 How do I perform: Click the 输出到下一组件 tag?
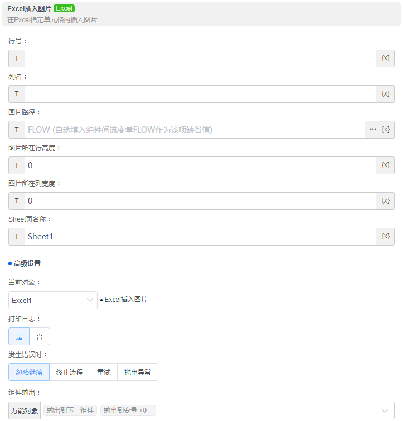70,410
